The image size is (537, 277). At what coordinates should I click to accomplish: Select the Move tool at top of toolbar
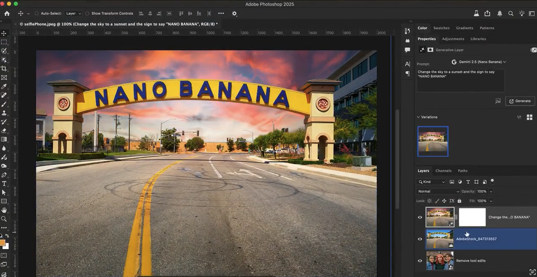(4, 33)
